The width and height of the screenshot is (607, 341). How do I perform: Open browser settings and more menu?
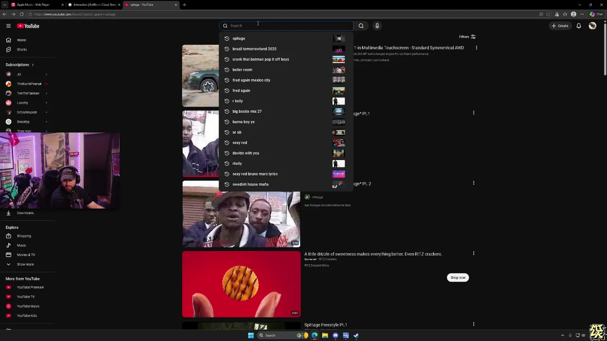(582, 14)
